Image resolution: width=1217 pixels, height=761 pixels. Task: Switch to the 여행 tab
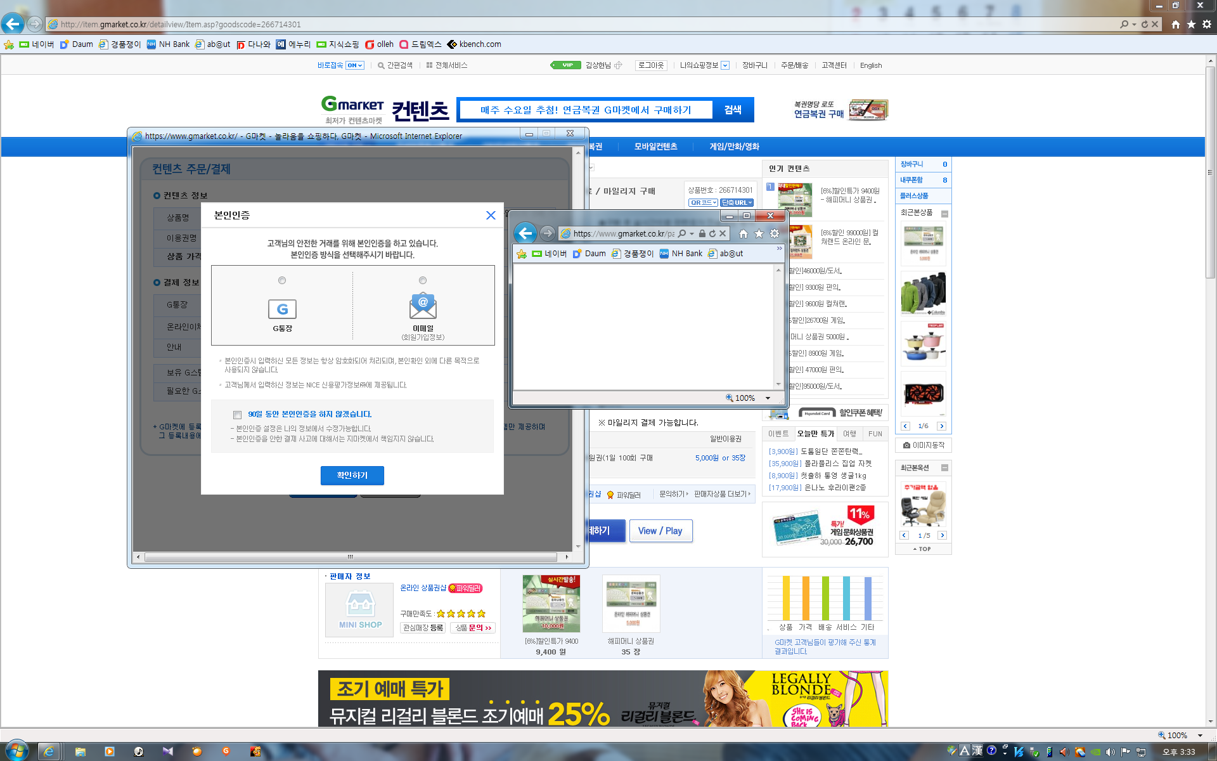849,434
